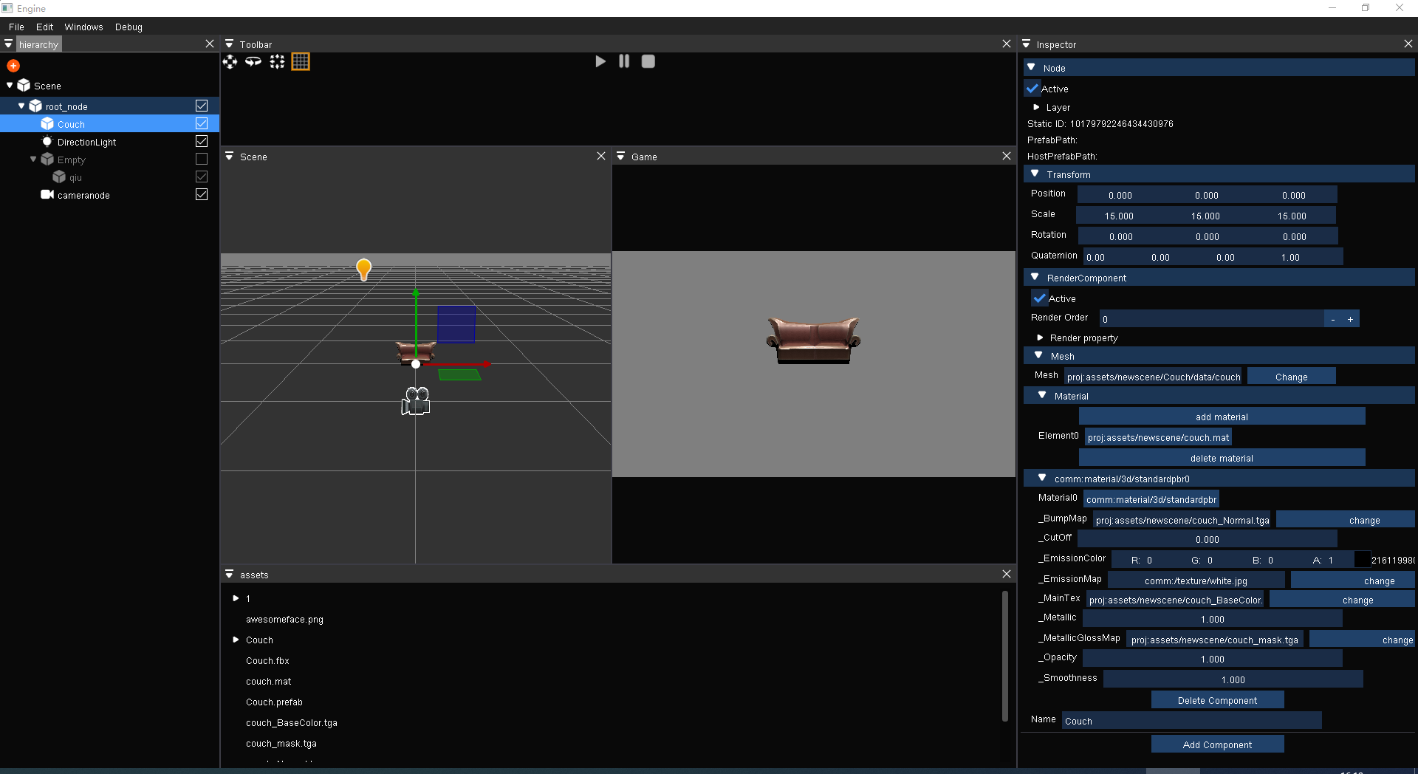
Task: Click the Scene cube icon in hierarchy
Action: click(24, 86)
